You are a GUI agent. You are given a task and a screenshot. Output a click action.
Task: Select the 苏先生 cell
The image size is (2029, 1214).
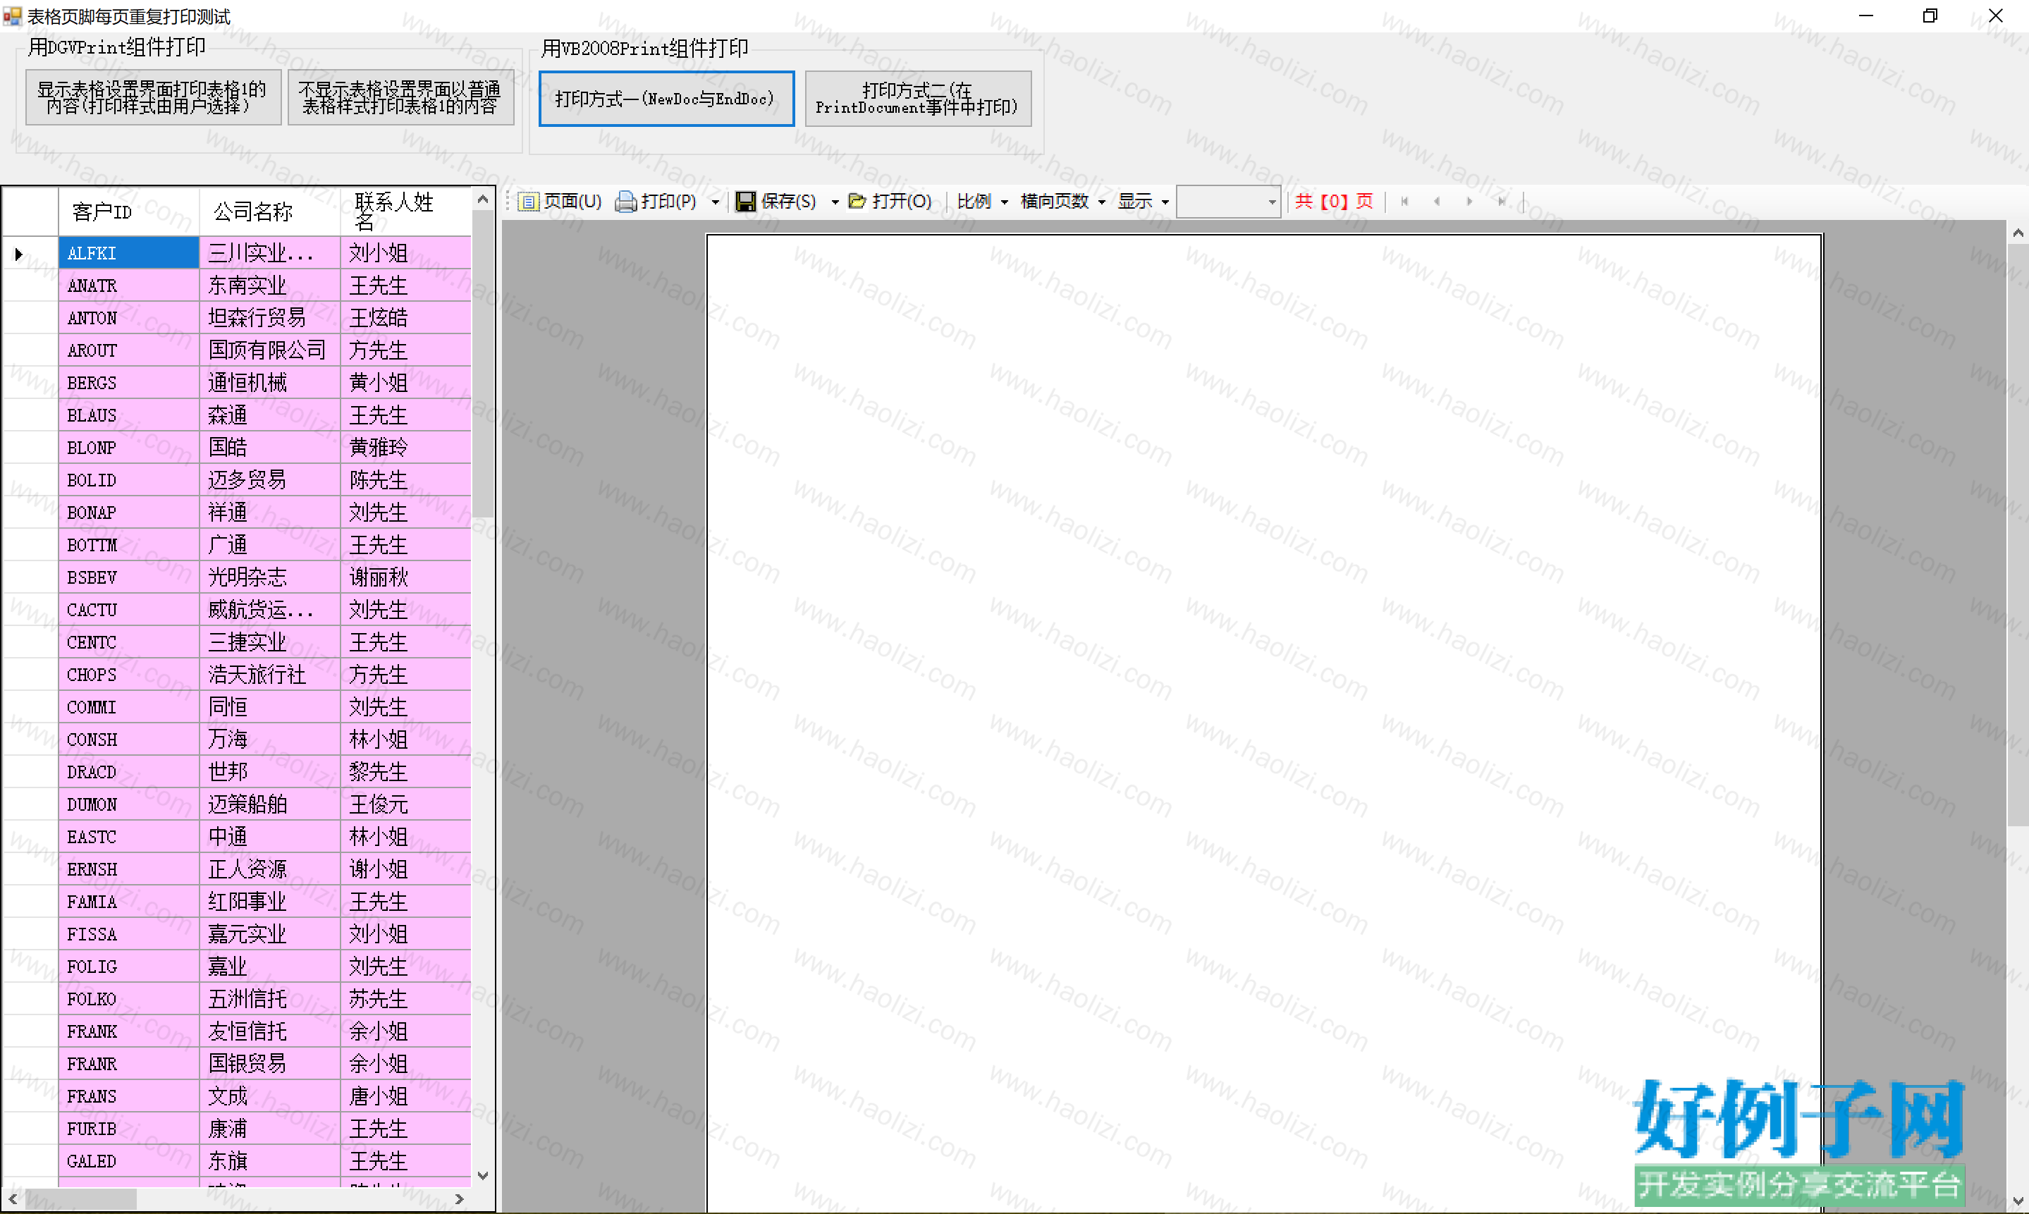click(x=405, y=1000)
